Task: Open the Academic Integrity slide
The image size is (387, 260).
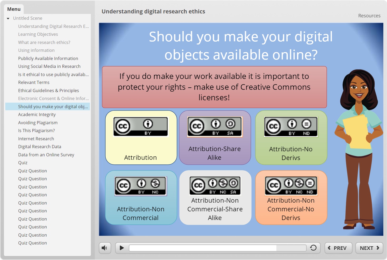Action: pos(37,114)
